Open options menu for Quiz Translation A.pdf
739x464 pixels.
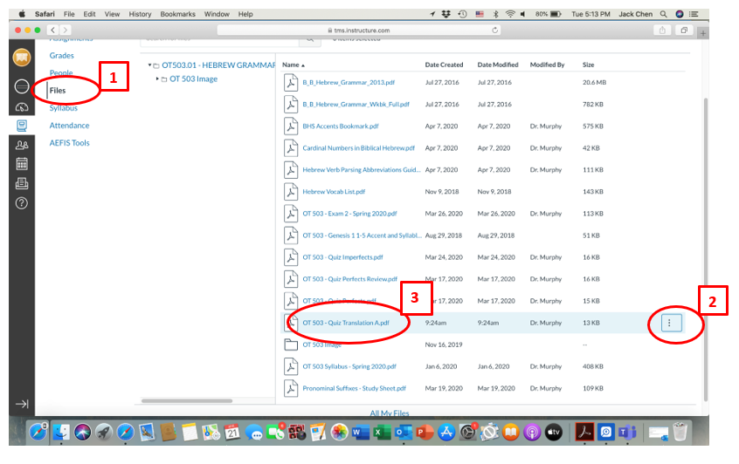tap(669, 323)
